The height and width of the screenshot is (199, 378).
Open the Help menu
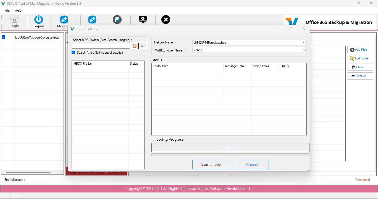coord(18,10)
